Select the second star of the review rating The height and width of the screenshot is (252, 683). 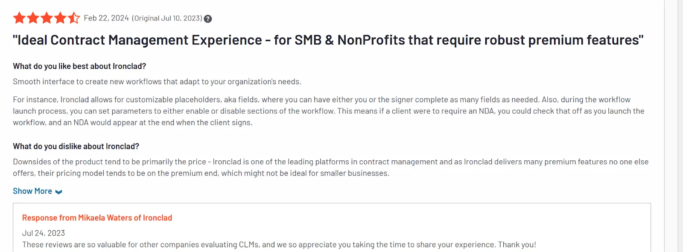pos(33,18)
